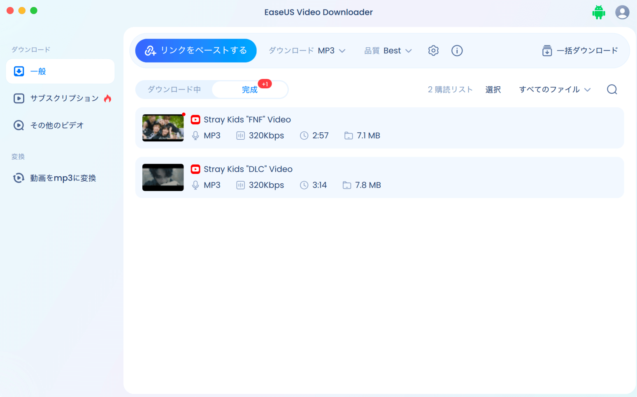Click the YouTube icon on Stray Kids FNF item
Viewport: 637px width, 397px height.
tap(195, 119)
